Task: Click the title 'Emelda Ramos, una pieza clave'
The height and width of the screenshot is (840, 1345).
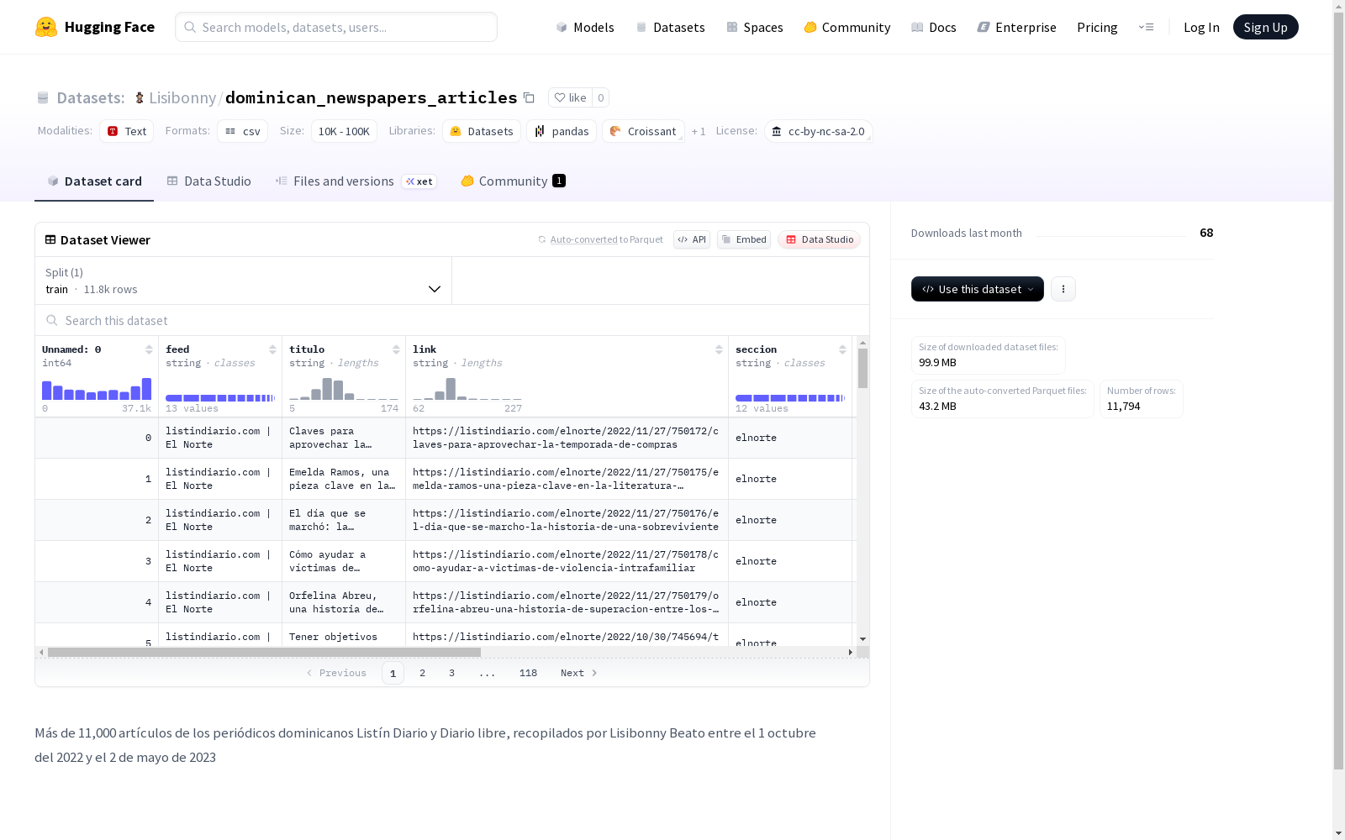Action: [x=344, y=479]
